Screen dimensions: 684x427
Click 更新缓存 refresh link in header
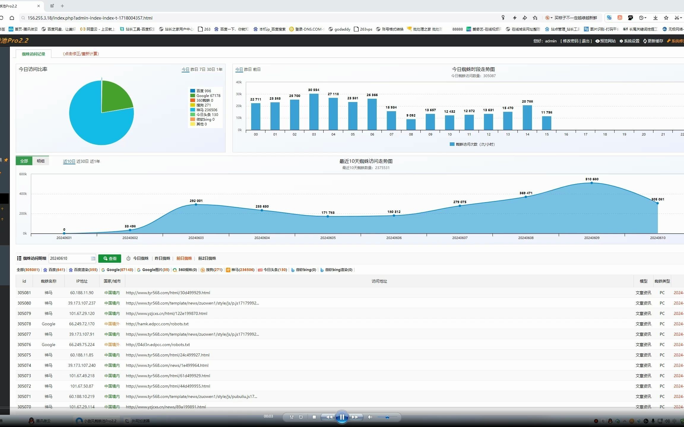click(653, 41)
